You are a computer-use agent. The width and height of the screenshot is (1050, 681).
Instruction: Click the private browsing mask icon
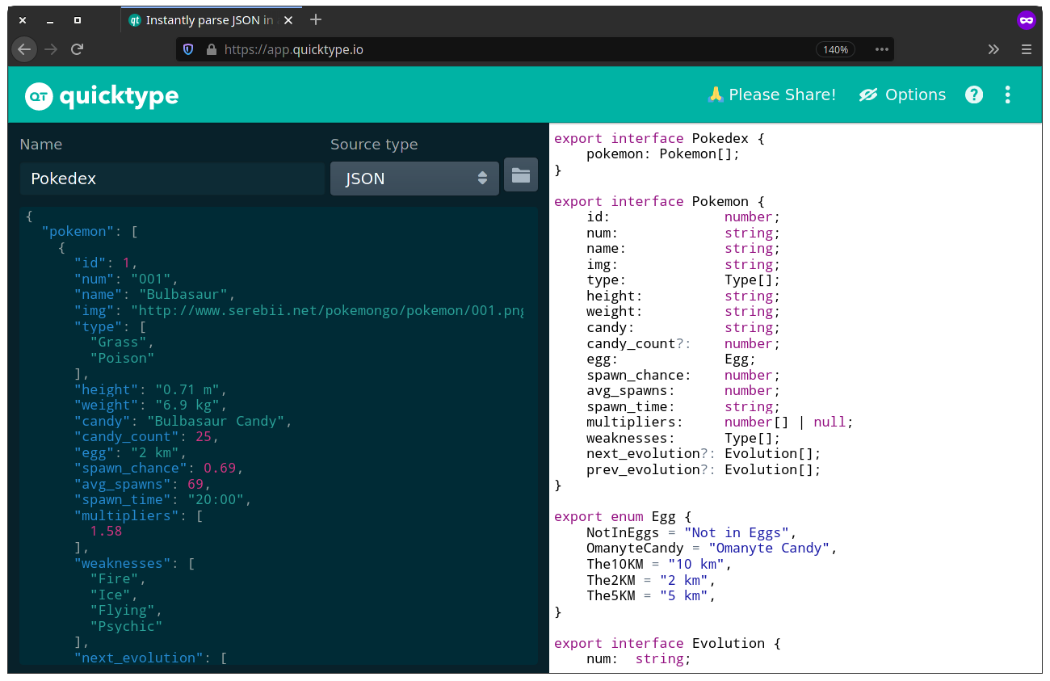coord(1027,20)
